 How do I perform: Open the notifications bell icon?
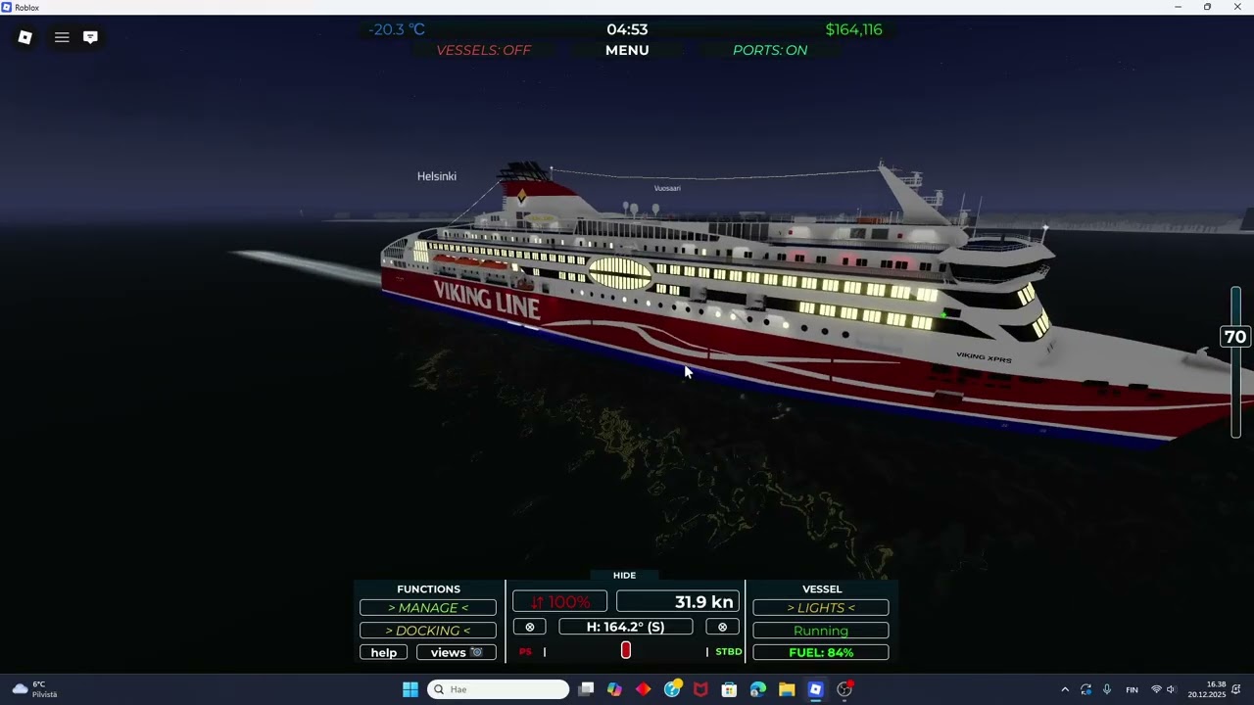1236,689
